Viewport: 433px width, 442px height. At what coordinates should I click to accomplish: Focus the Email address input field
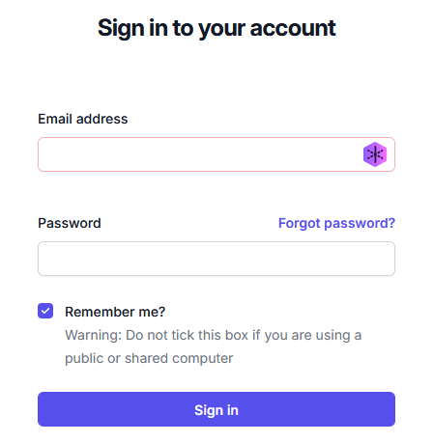point(216,154)
